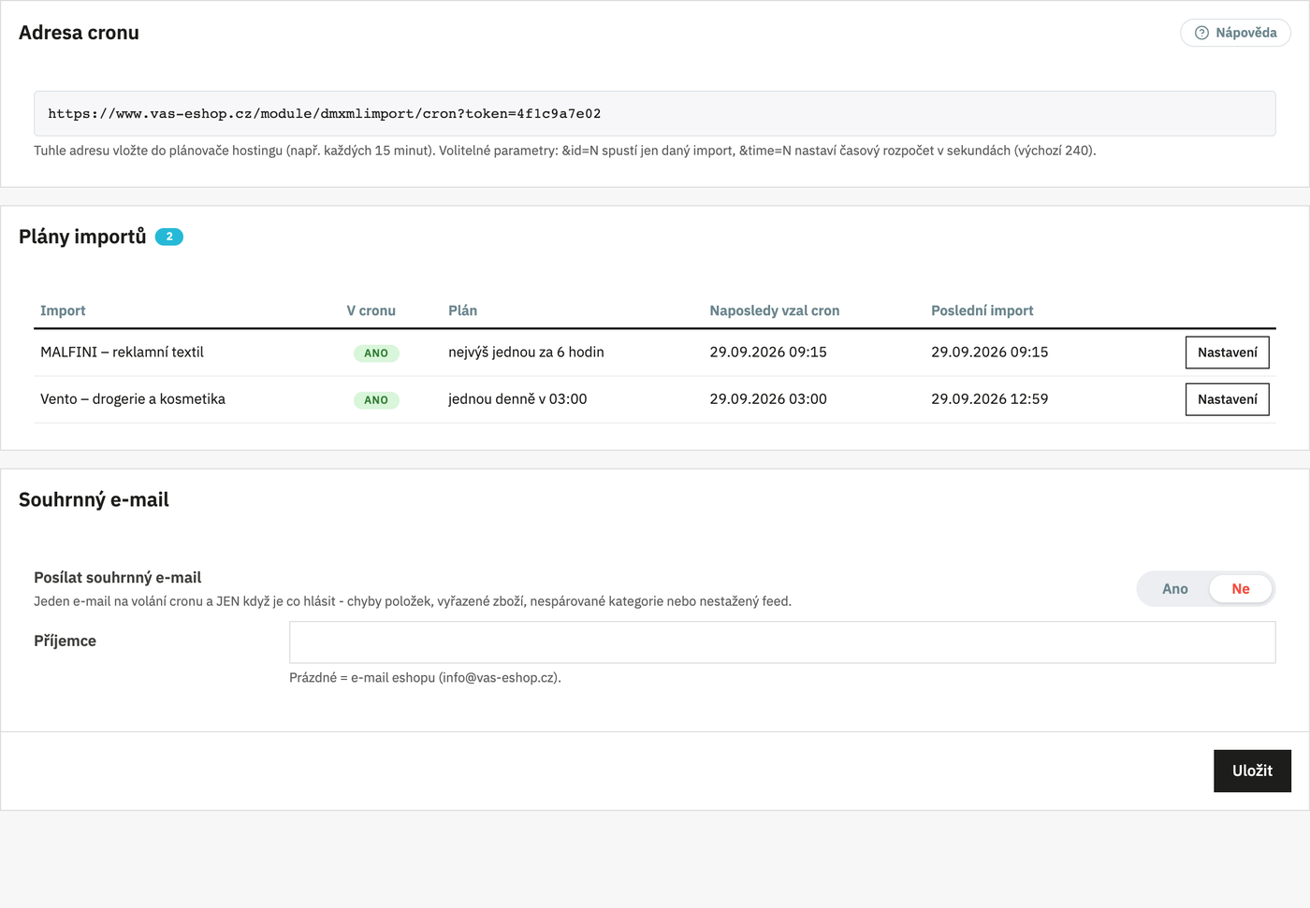
Task: Click the Naposledy vzal cron header
Action: (x=774, y=310)
